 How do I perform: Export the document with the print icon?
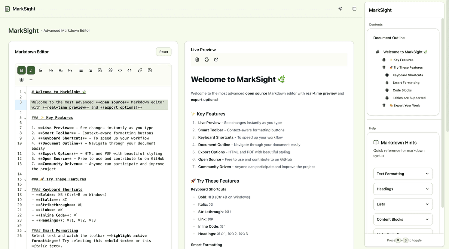[207, 59]
